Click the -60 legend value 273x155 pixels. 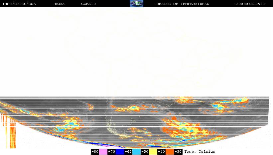pos(128,152)
